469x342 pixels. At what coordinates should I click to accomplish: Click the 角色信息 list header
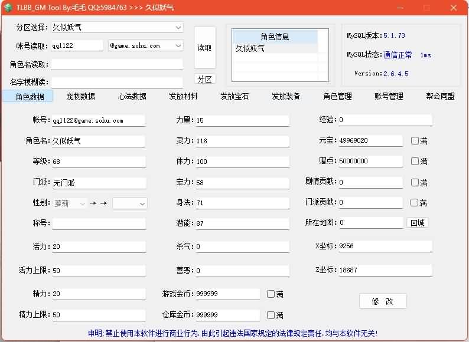[275, 37]
